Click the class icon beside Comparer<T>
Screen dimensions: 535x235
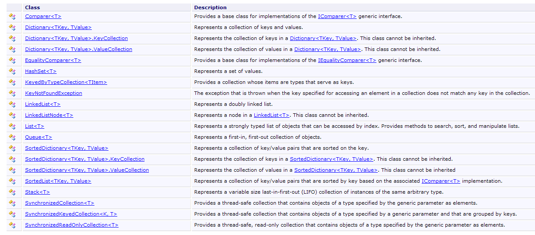coord(12,16)
